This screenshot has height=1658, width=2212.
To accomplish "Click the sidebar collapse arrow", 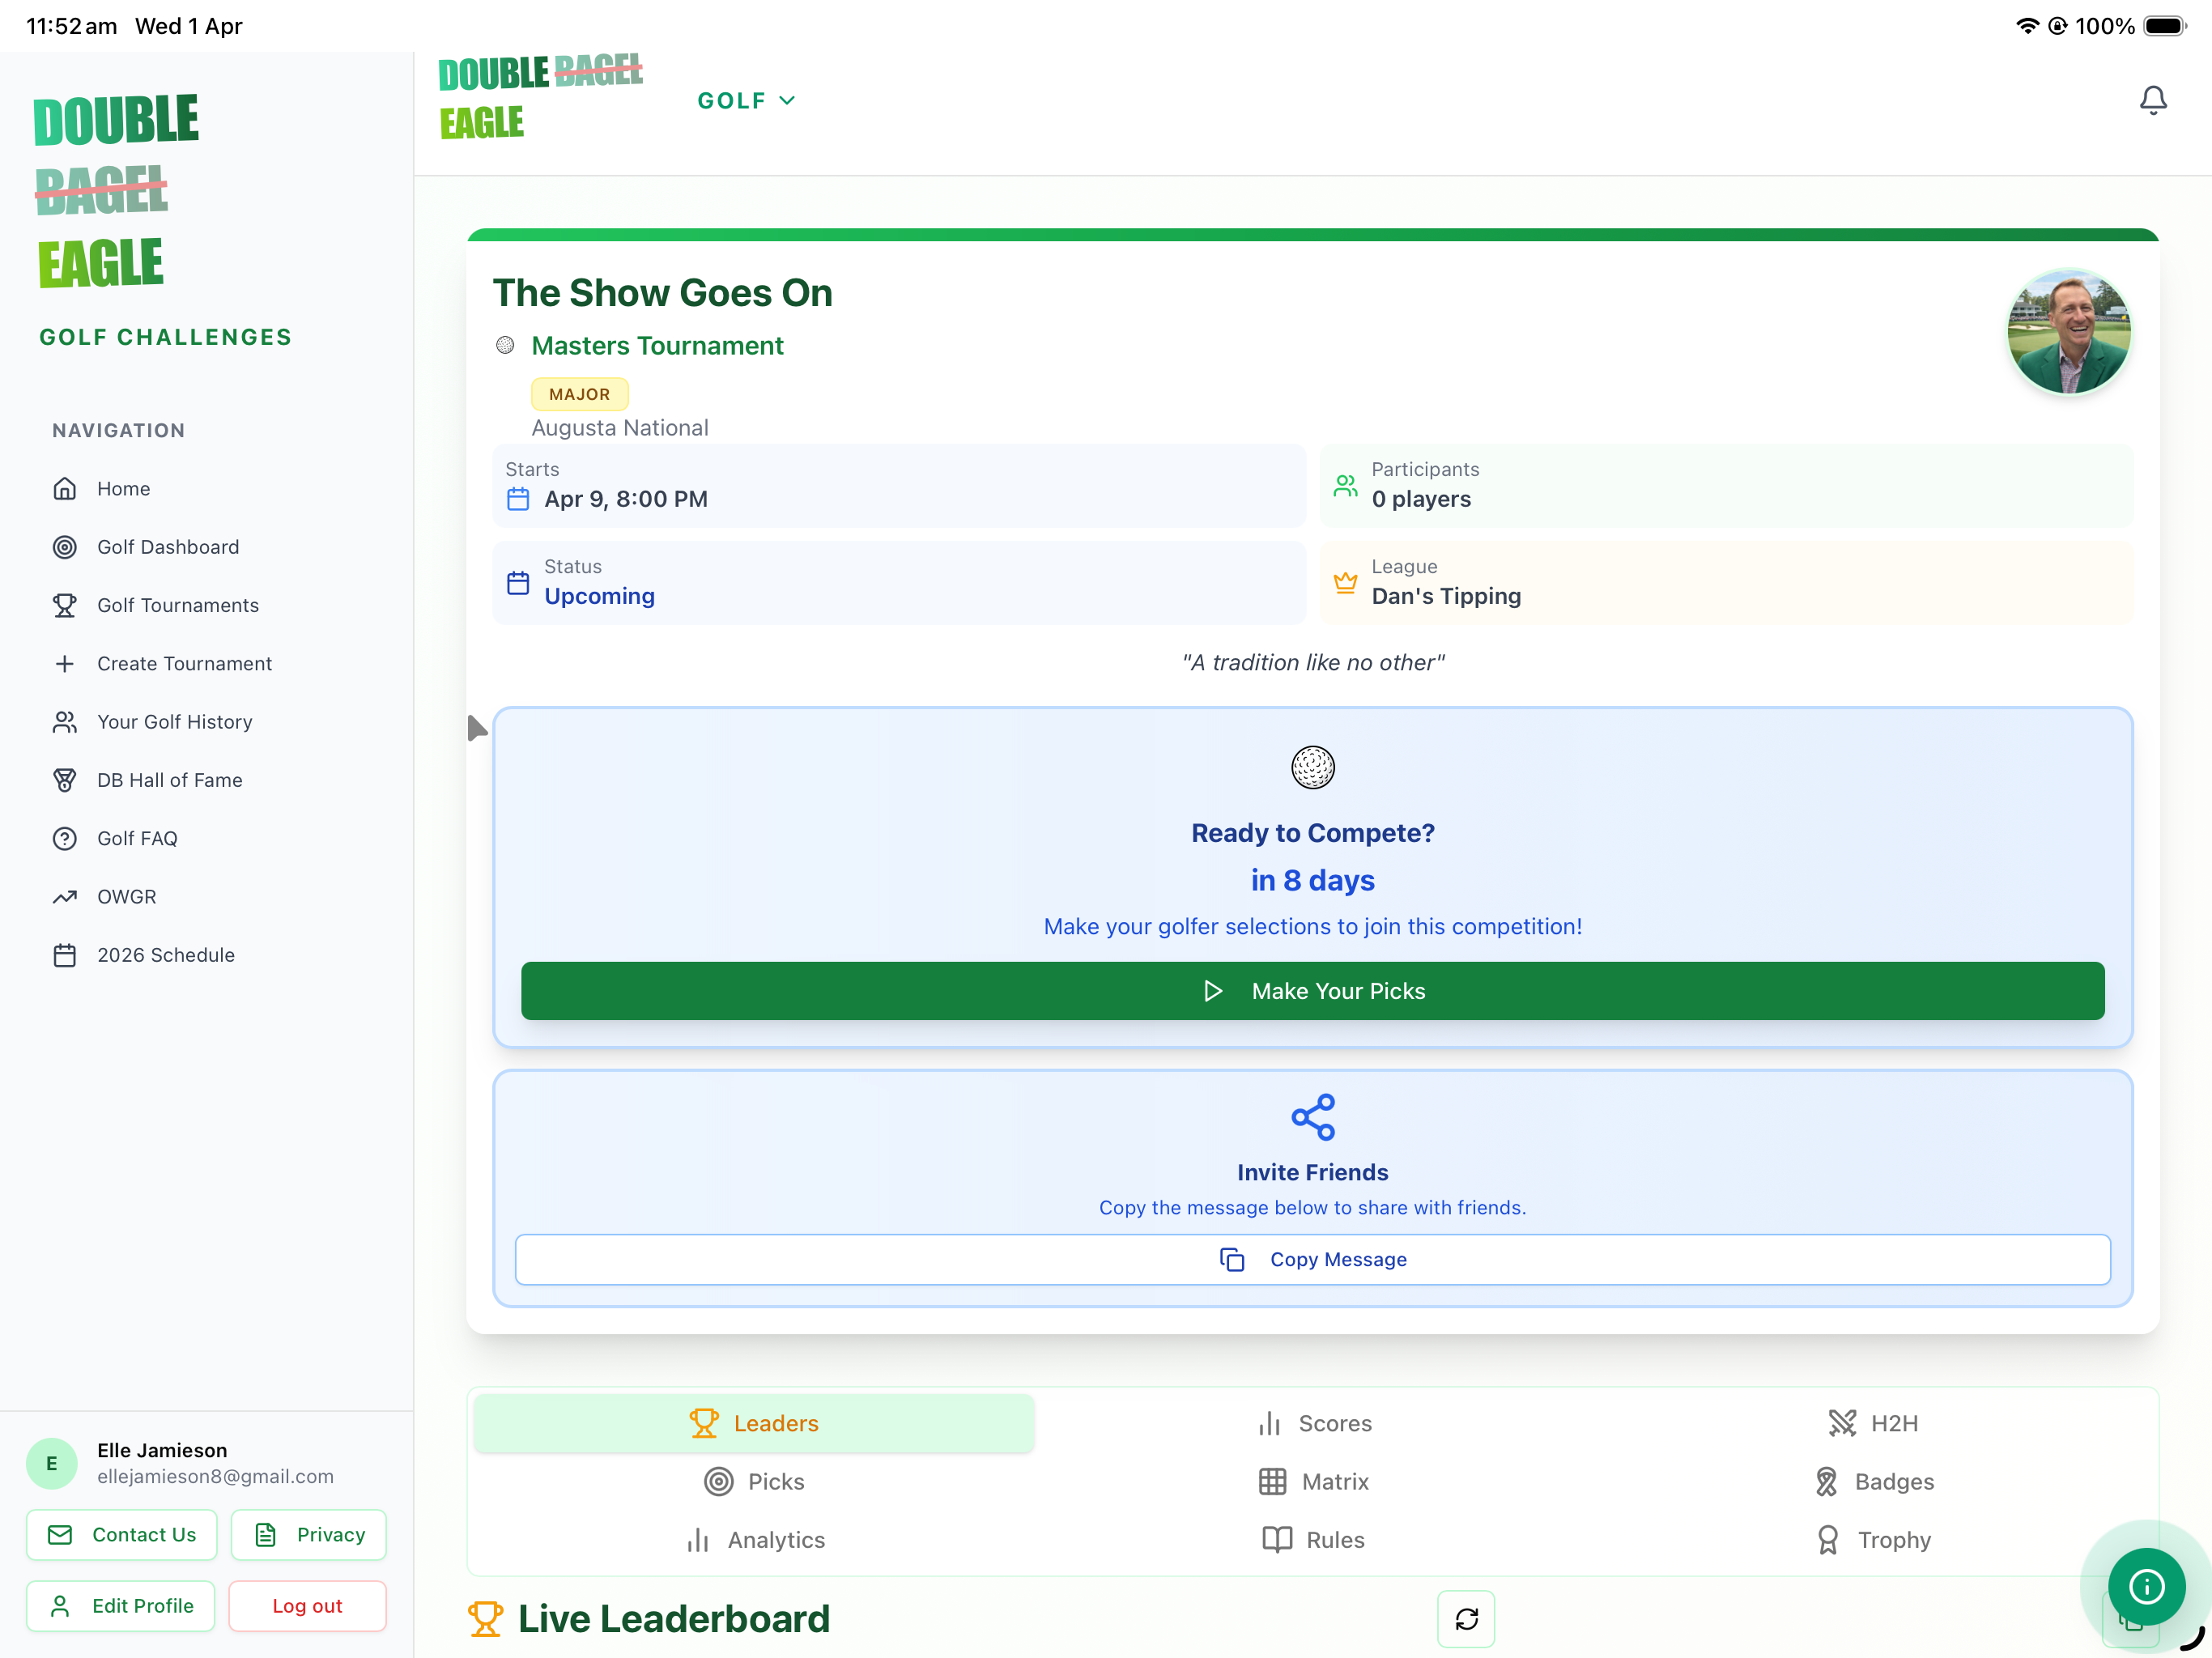I will pos(477,728).
